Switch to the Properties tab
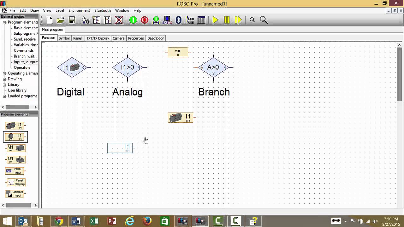The width and height of the screenshot is (404, 227). [x=136, y=38]
